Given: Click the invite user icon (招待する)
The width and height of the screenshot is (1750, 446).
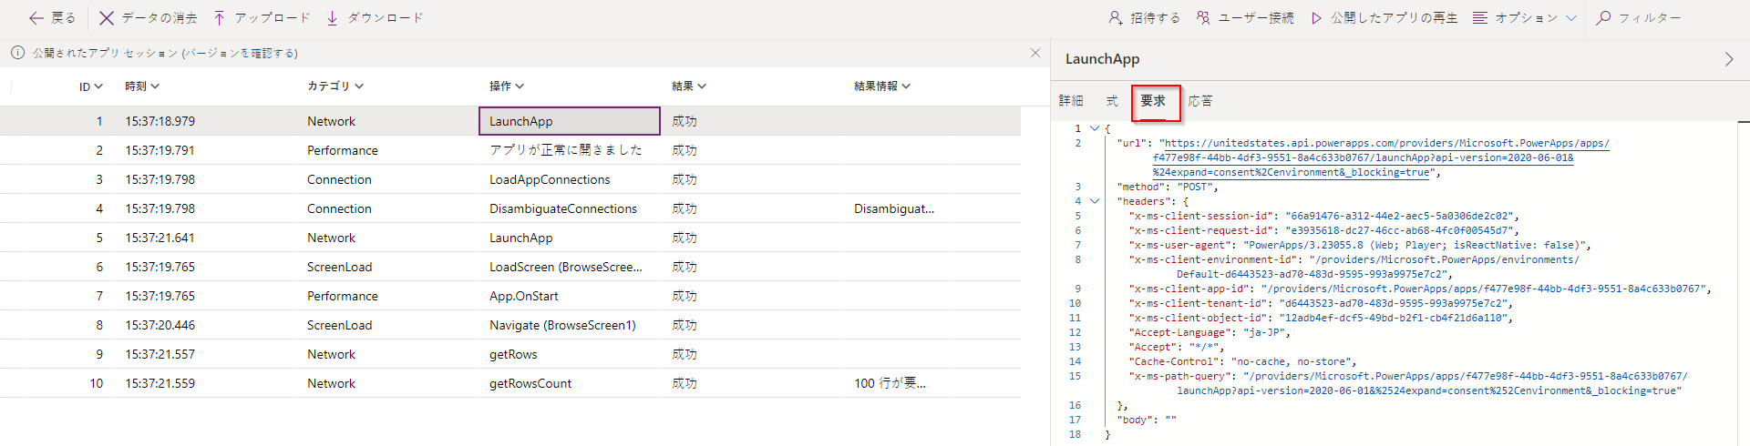Looking at the screenshot, I should point(1116,18).
